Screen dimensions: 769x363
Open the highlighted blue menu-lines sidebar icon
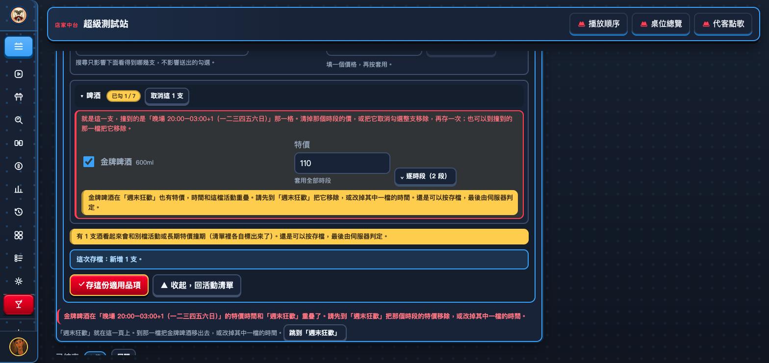pyautogui.click(x=19, y=47)
